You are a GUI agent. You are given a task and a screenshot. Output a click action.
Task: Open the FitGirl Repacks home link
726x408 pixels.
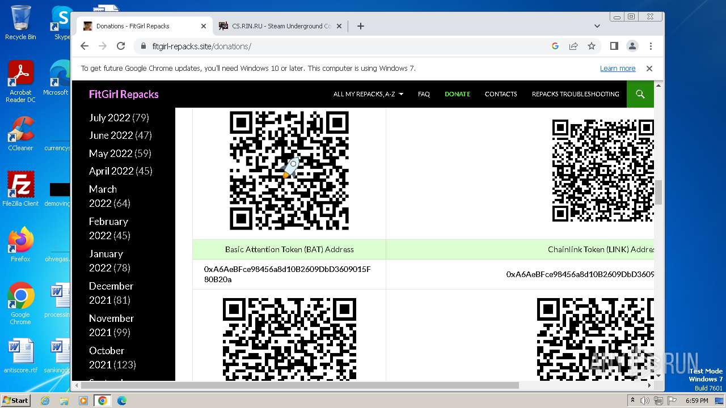tap(124, 94)
